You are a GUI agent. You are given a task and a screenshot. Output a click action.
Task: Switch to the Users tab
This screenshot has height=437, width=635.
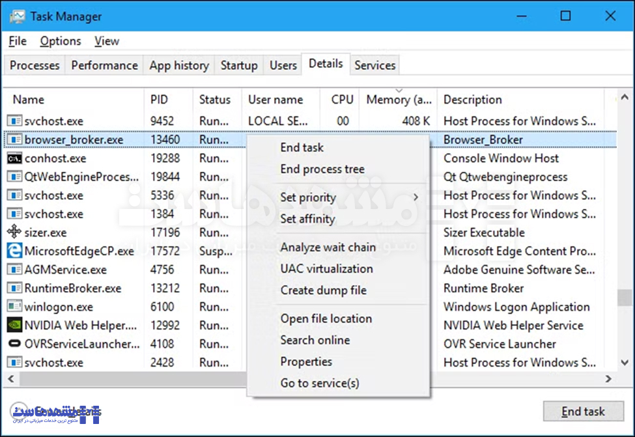283,65
